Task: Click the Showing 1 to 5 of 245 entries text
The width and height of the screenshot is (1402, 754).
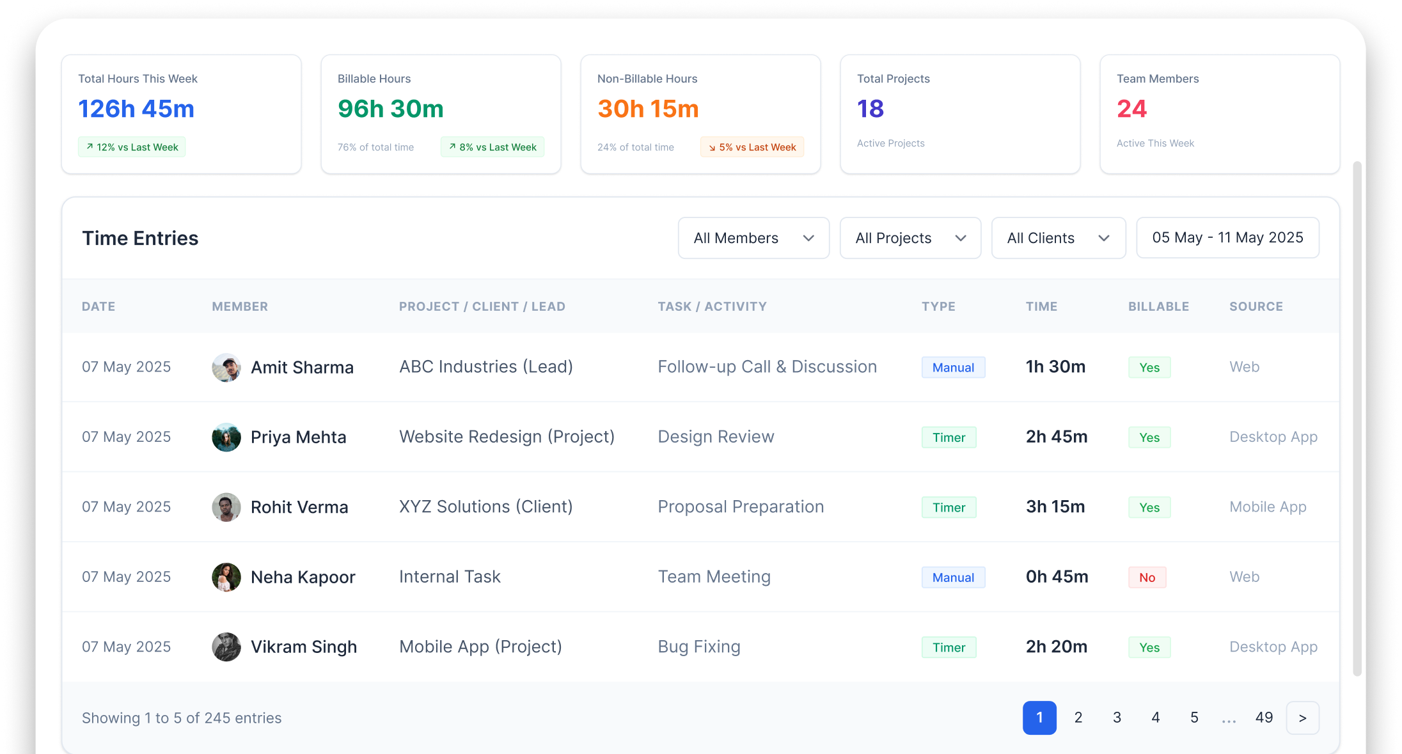Action: click(x=182, y=718)
